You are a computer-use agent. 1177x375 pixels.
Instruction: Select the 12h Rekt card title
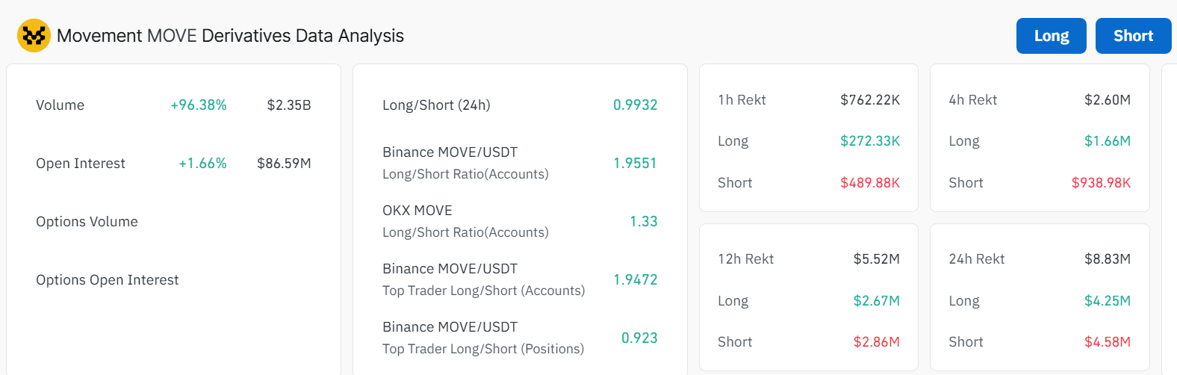[745, 259]
